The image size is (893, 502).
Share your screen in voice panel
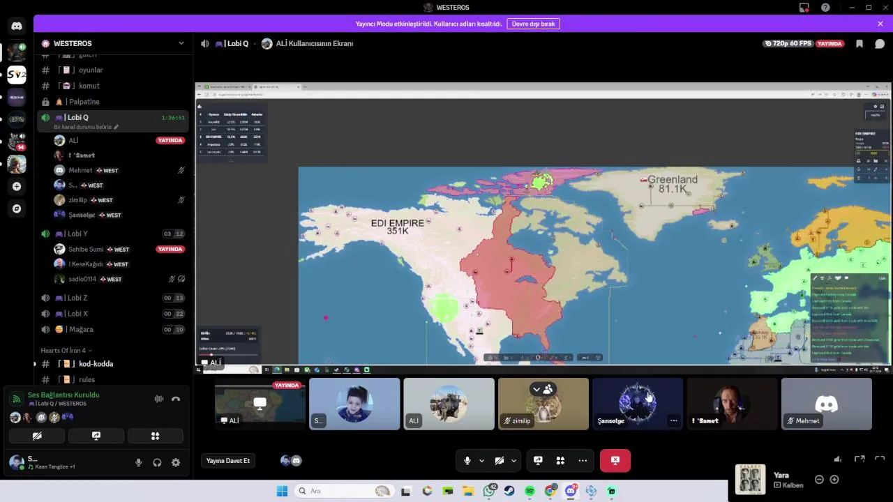pos(96,436)
